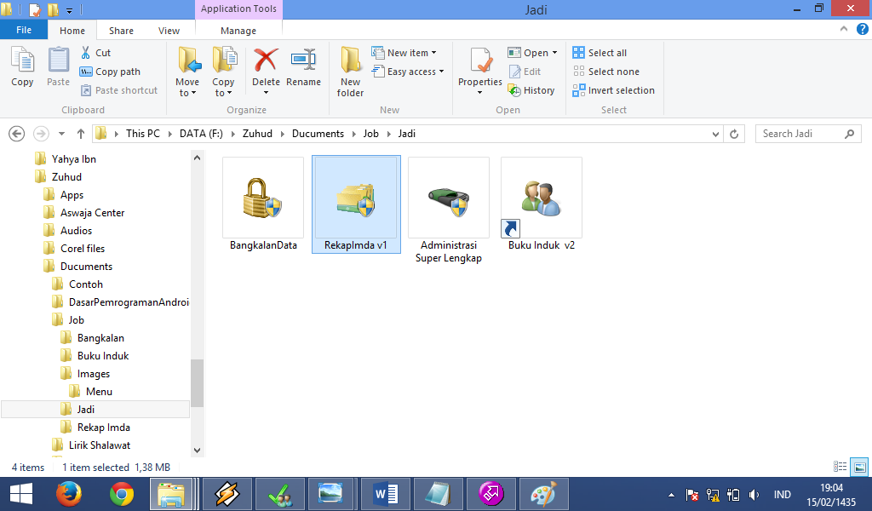
Task: Open Copy to dropdown
Action: pyautogui.click(x=223, y=72)
